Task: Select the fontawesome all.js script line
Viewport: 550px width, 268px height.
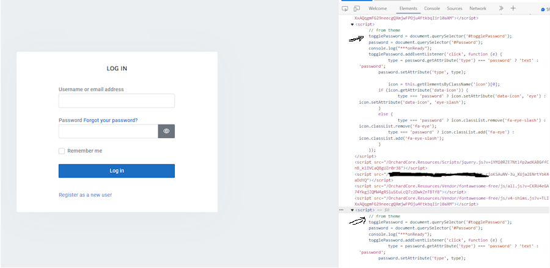Action: point(452,189)
